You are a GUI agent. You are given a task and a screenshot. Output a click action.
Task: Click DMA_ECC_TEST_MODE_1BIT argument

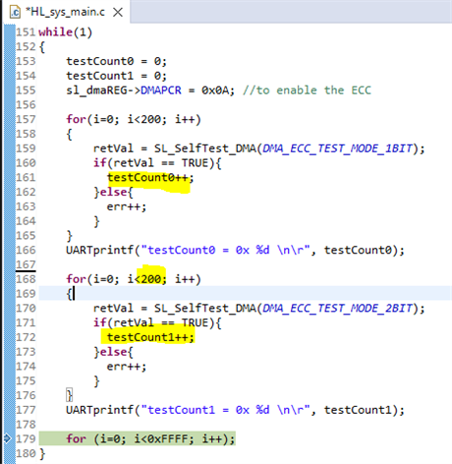click(337, 148)
